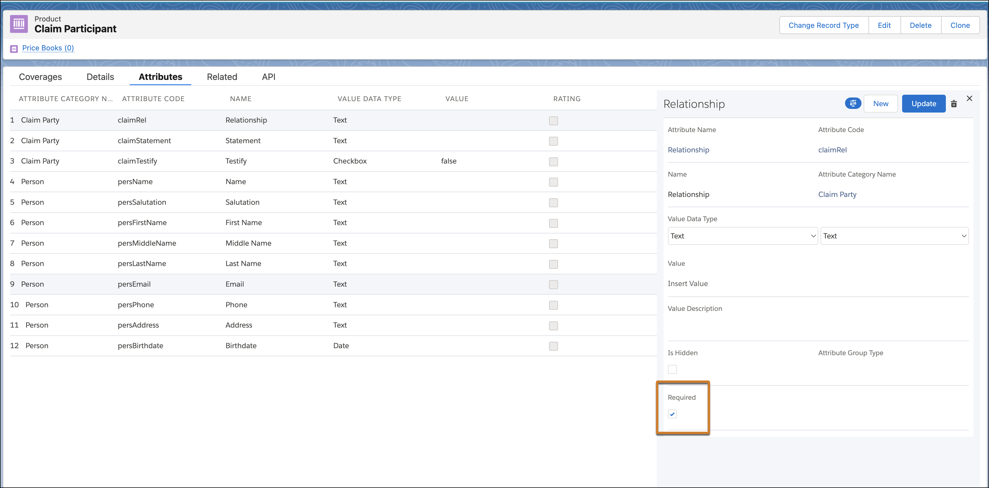Click the Name field showing Relationship
Image resolution: width=989 pixels, height=488 pixels.
(x=688, y=194)
